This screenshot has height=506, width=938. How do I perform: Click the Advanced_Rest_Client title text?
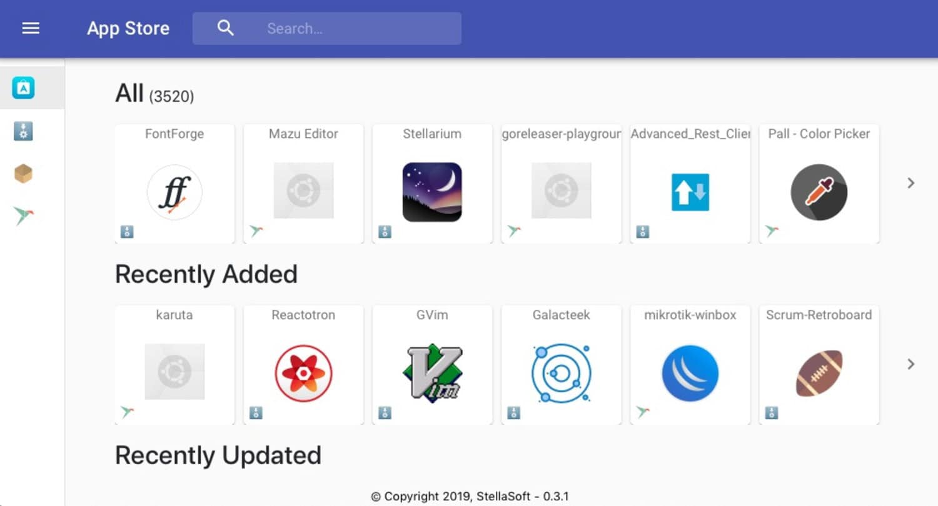pos(690,134)
